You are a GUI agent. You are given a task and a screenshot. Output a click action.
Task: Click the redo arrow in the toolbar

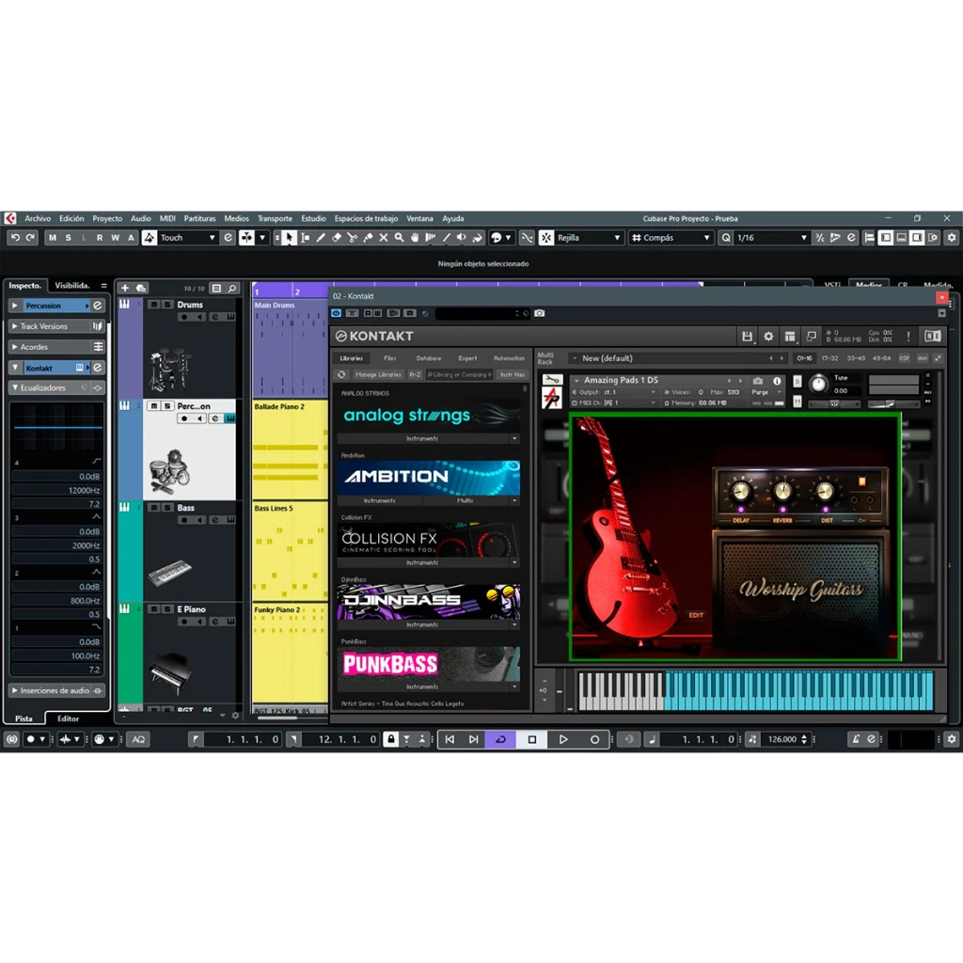[30, 238]
